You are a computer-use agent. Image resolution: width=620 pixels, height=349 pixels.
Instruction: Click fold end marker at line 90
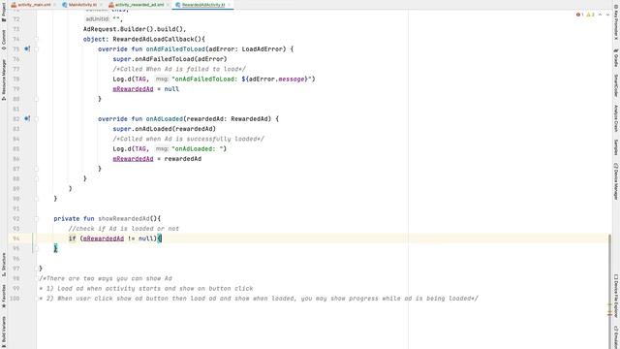[x=37, y=199]
